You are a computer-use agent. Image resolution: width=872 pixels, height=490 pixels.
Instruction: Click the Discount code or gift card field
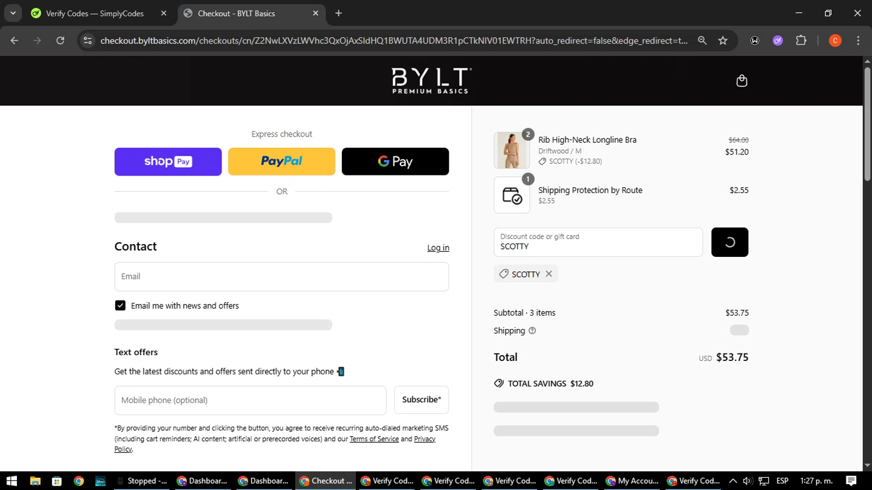coord(598,242)
